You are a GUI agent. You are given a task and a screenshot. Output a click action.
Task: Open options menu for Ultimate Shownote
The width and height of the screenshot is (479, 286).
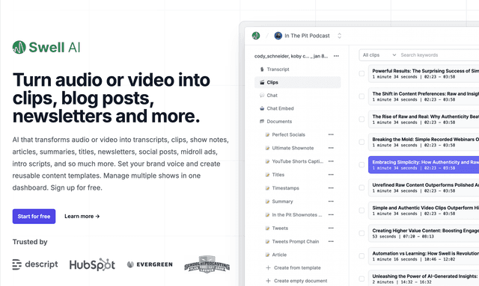(331, 148)
